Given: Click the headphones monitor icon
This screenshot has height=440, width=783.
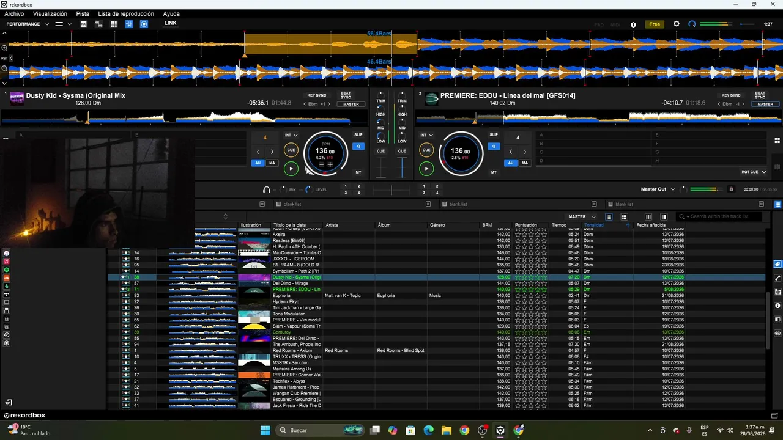Looking at the screenshot, I should [x=267, y=189].
